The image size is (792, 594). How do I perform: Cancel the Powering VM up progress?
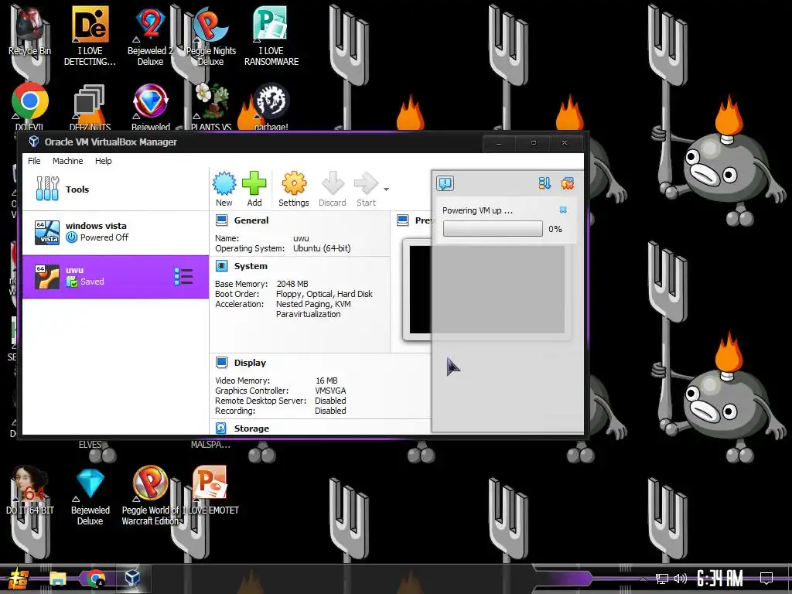[x=563, y=210]
